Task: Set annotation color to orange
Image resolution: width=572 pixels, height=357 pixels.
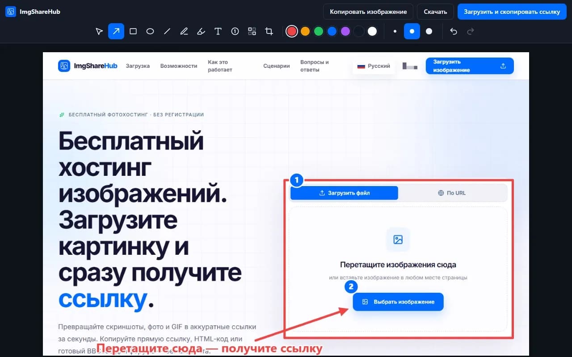Action: 305,31
